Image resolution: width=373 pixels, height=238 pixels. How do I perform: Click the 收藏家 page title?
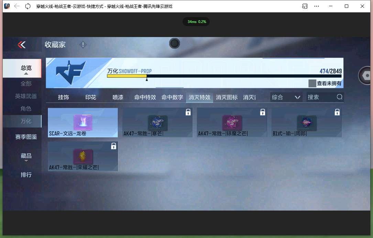coord(55,45)
